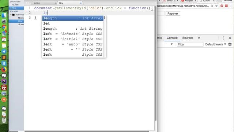Click the Sublime horizontal scrollbar at bottom
This screenshot has height=132, width=234.
pos(87,131)
